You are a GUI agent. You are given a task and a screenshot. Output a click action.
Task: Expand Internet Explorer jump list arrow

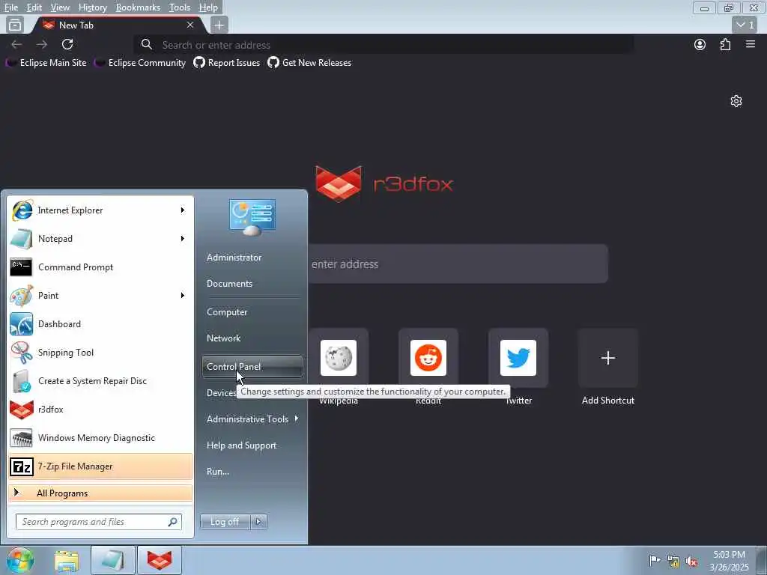pos(183,210)
